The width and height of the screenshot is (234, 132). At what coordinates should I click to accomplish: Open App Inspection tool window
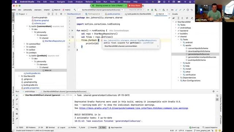tap(115, 128)
